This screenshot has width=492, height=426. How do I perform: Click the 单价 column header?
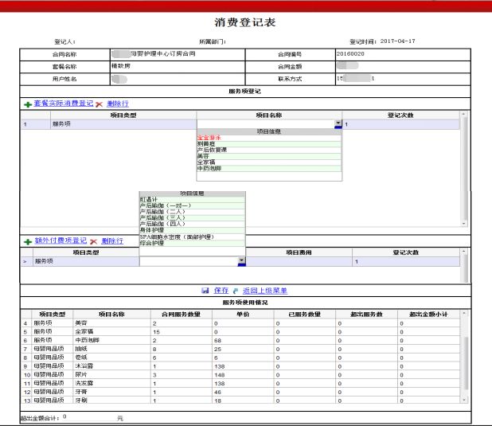[243, 315]
